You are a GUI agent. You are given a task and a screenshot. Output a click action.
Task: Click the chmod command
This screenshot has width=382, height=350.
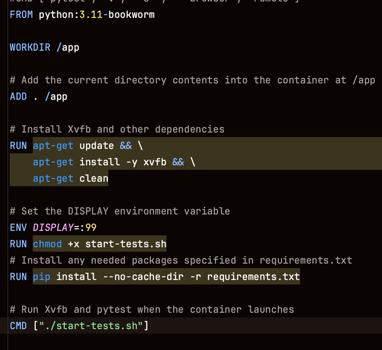pyautogui.click(x=47, y=244)
